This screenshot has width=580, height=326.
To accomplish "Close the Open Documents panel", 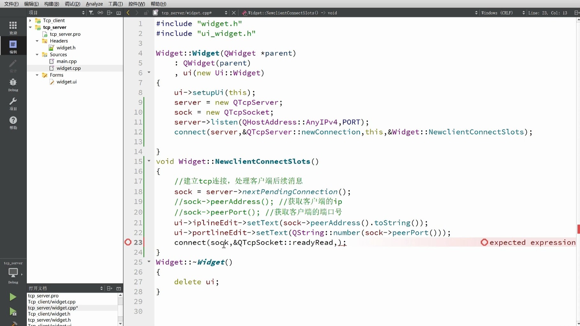I will [x=119, y=288].
